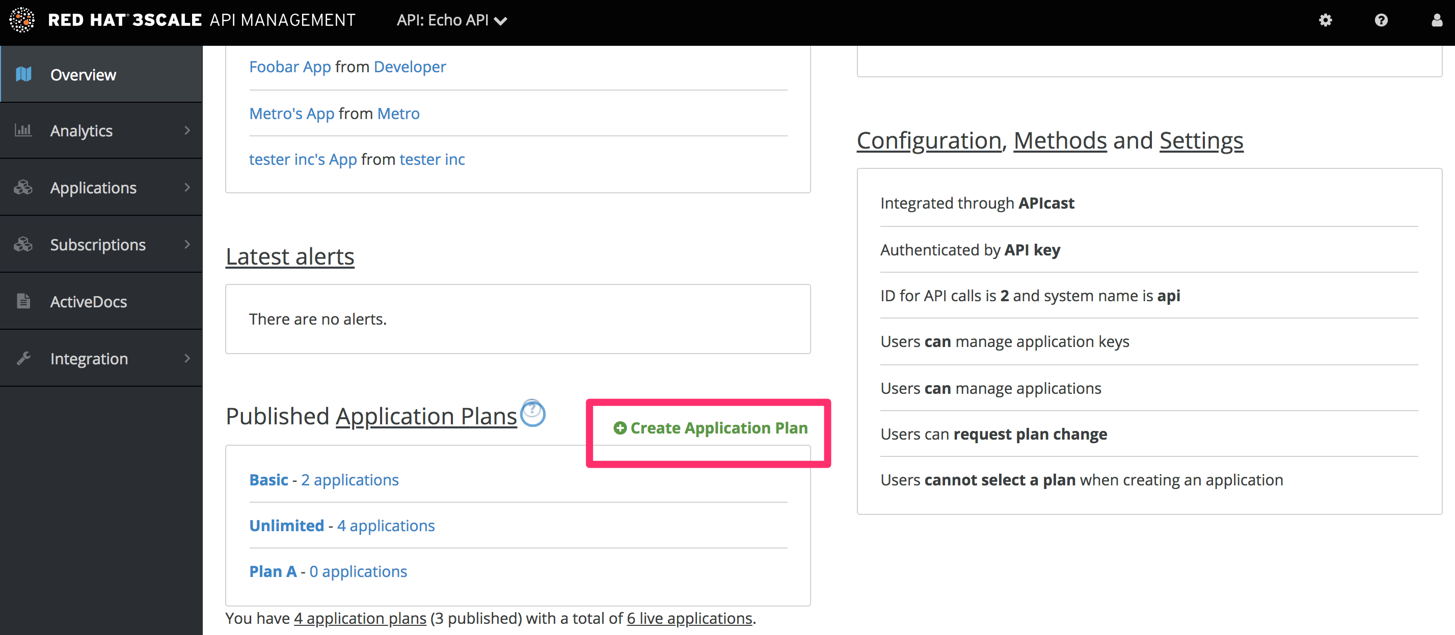Click the Subscriptions sidebar icon

click(x=25, y=245)
